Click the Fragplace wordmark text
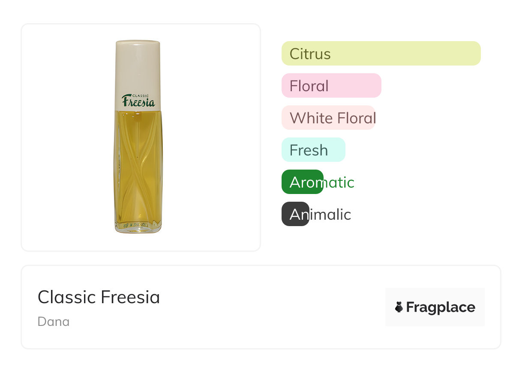This screenshot has width=522, height=370. point(441,307)
